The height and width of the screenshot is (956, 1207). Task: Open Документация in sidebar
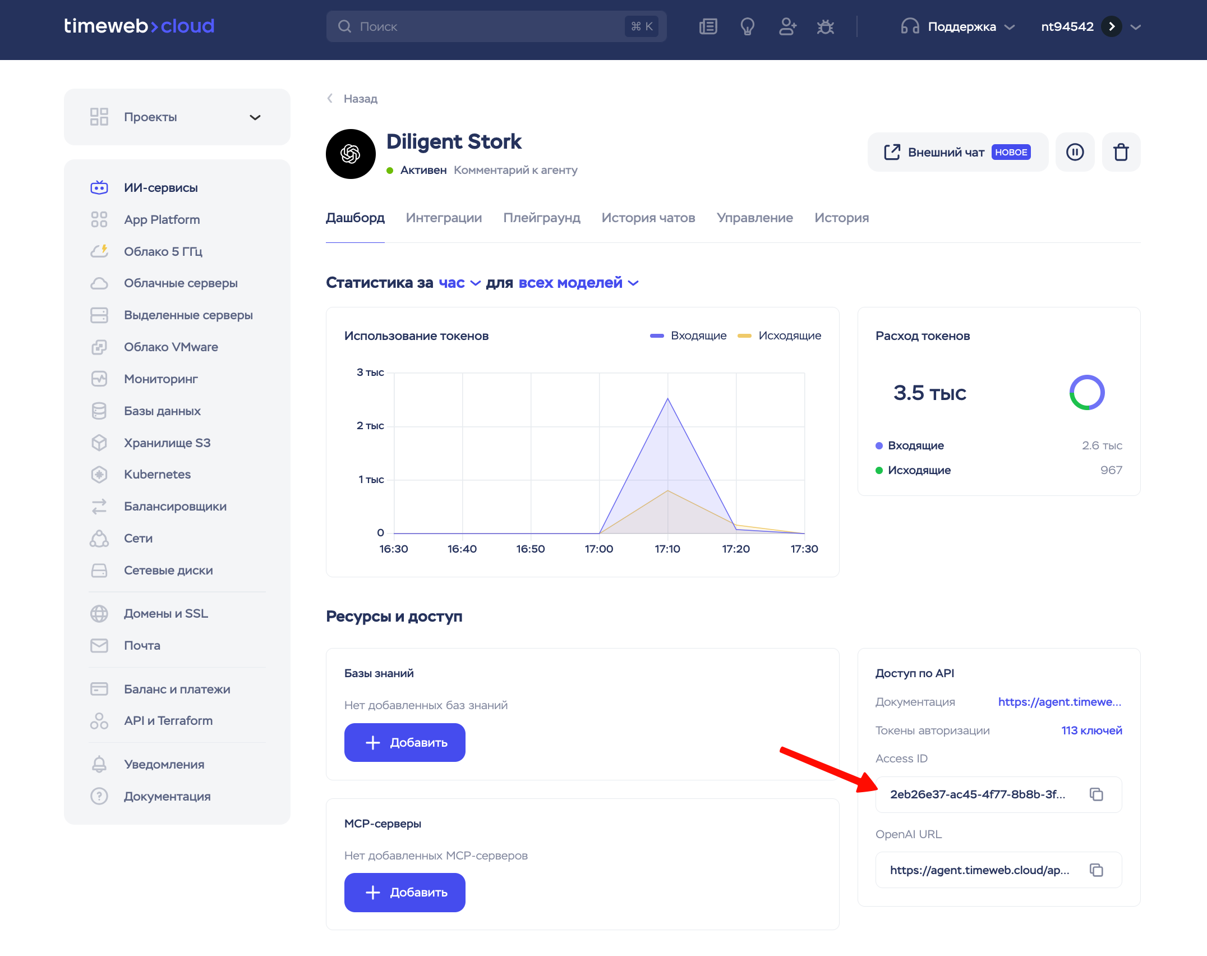[x=167, y=797]
